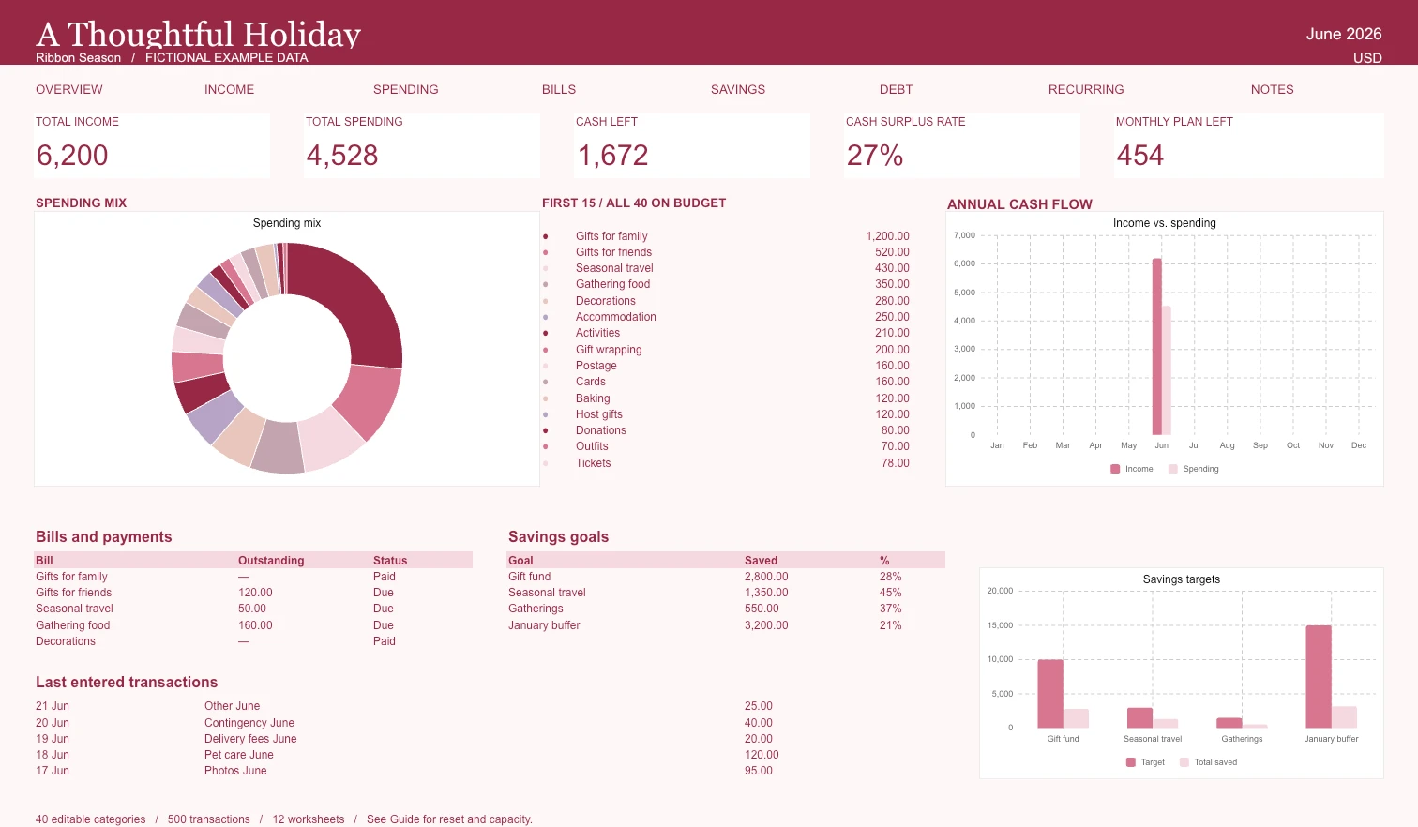The width and height of the screenshot is (1418, 827).
Task: Navigate to the SAVINGS tab
Action: (x=738, y=90)
